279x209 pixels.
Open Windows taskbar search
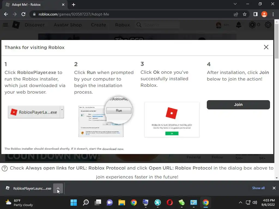click(86, 202)
